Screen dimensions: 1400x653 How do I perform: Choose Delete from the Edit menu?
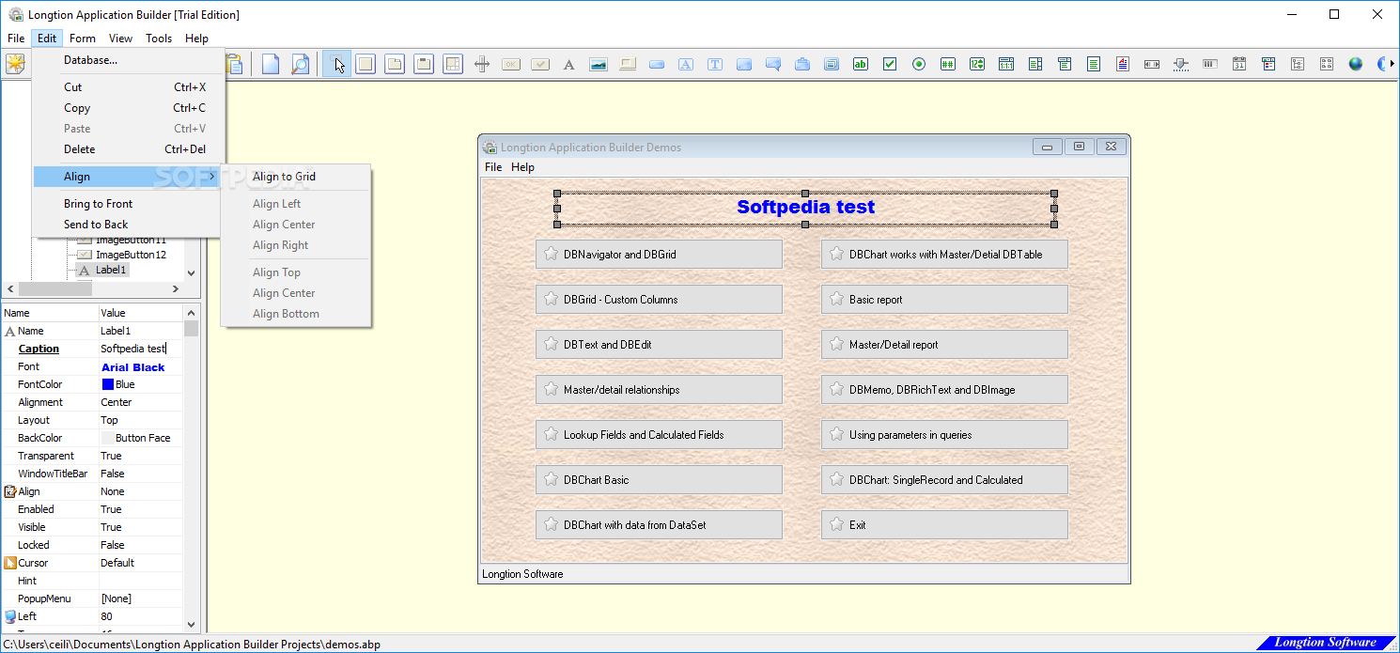coord(129,149)
